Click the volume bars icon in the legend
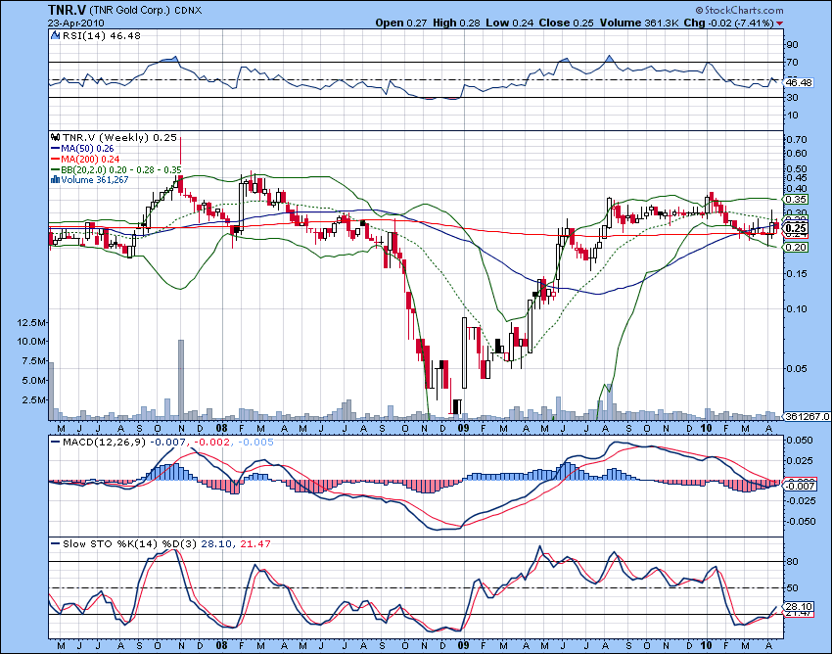832x654 pixels. coord(55,180)
